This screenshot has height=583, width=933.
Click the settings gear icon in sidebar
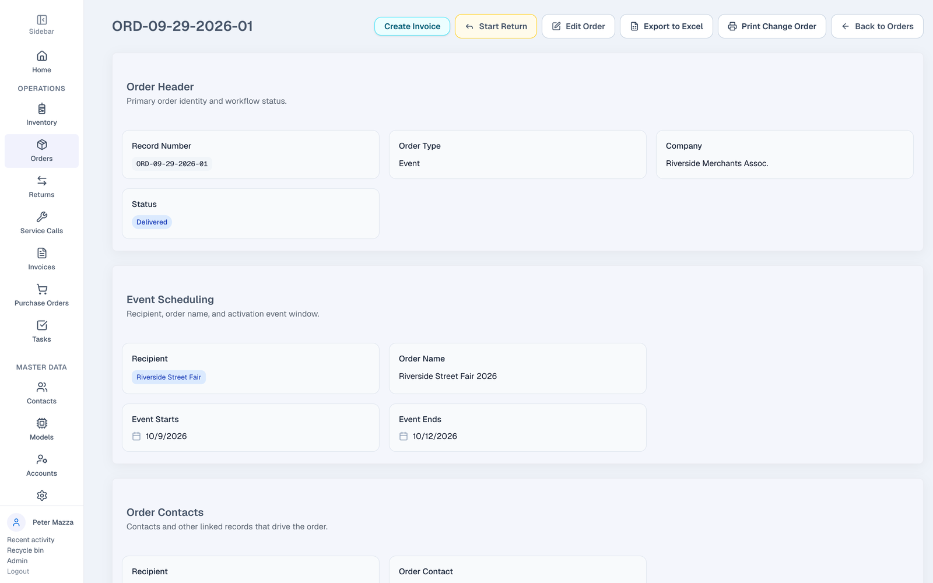[41, 496]
